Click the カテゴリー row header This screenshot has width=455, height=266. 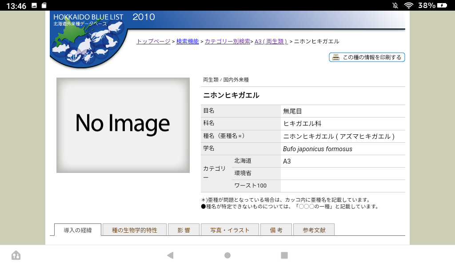[214, 173]
